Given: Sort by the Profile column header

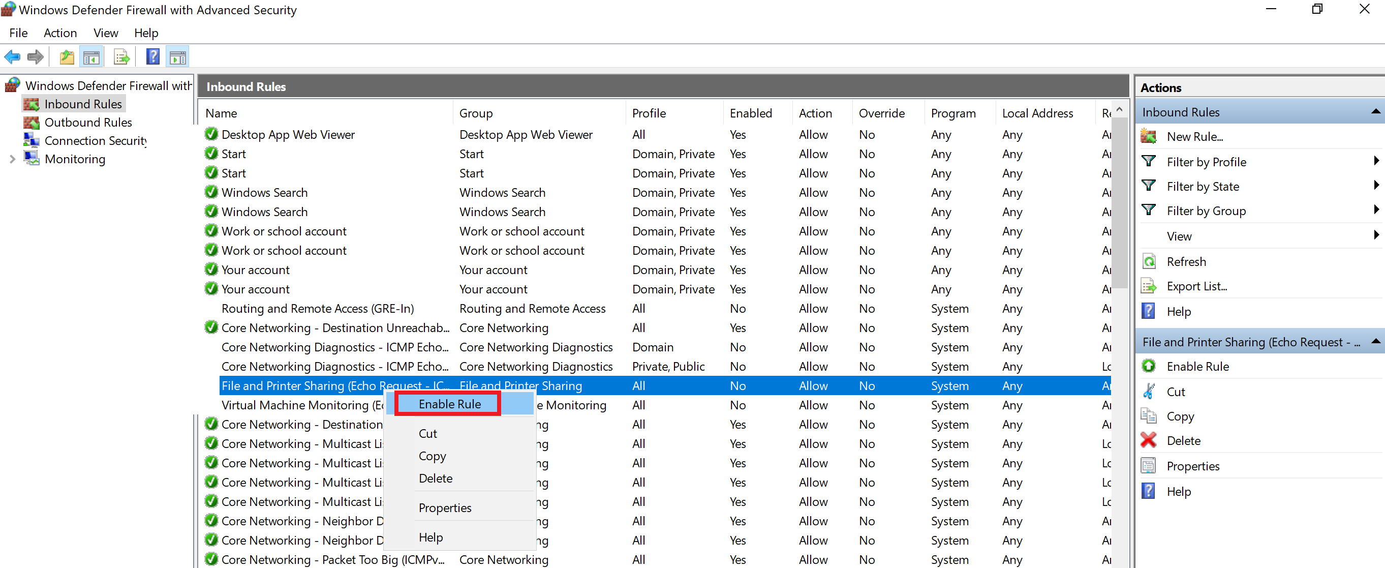Looking at the screenshot, I should [674, 113].
